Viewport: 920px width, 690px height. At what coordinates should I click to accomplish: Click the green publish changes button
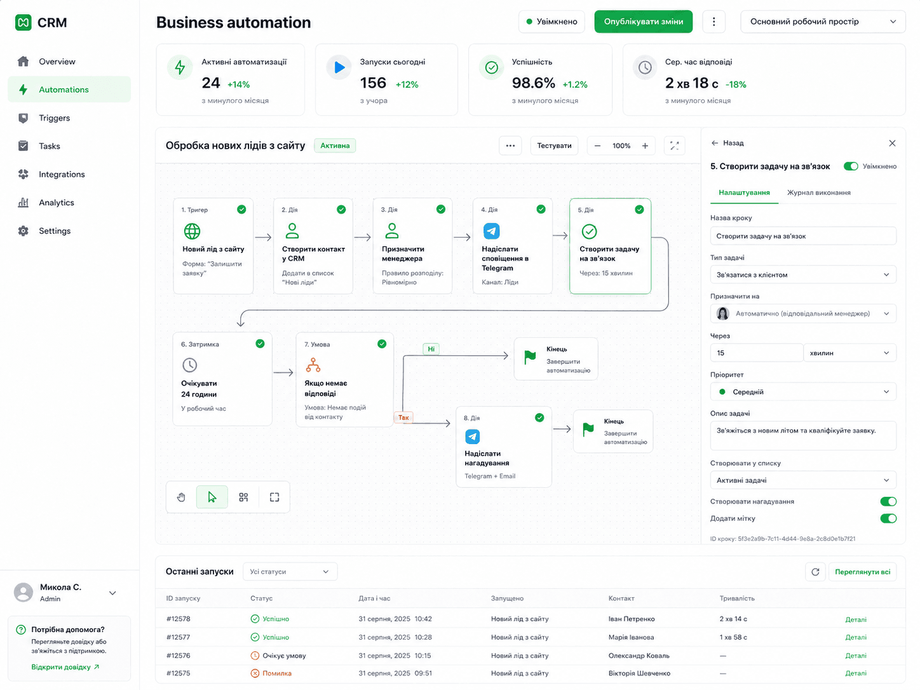pyautogui.click(x=644, y=22)
